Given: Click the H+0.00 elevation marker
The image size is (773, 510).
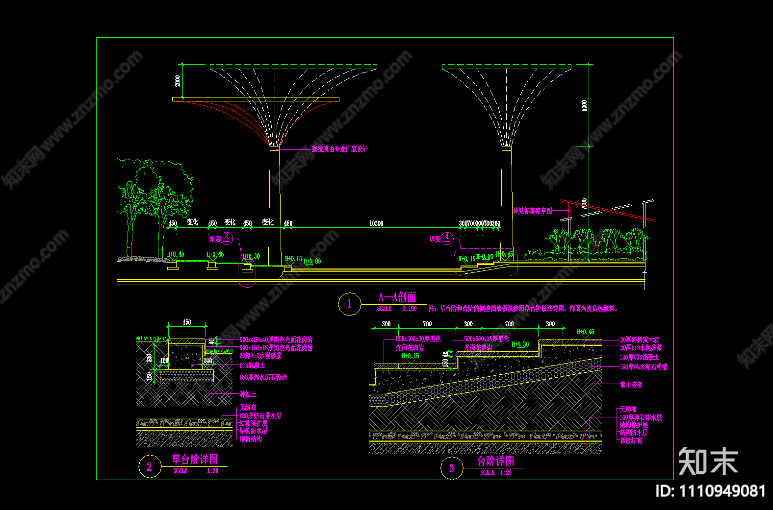Looking at the screenshot, I should 312,261.
